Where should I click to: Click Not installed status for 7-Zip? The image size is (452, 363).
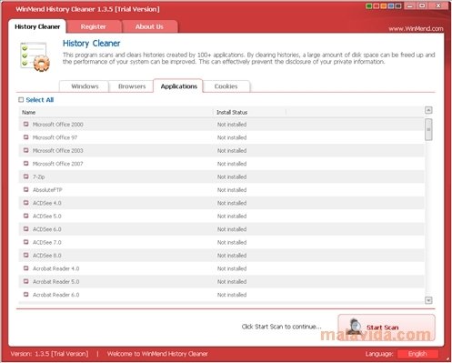[232, 176]
